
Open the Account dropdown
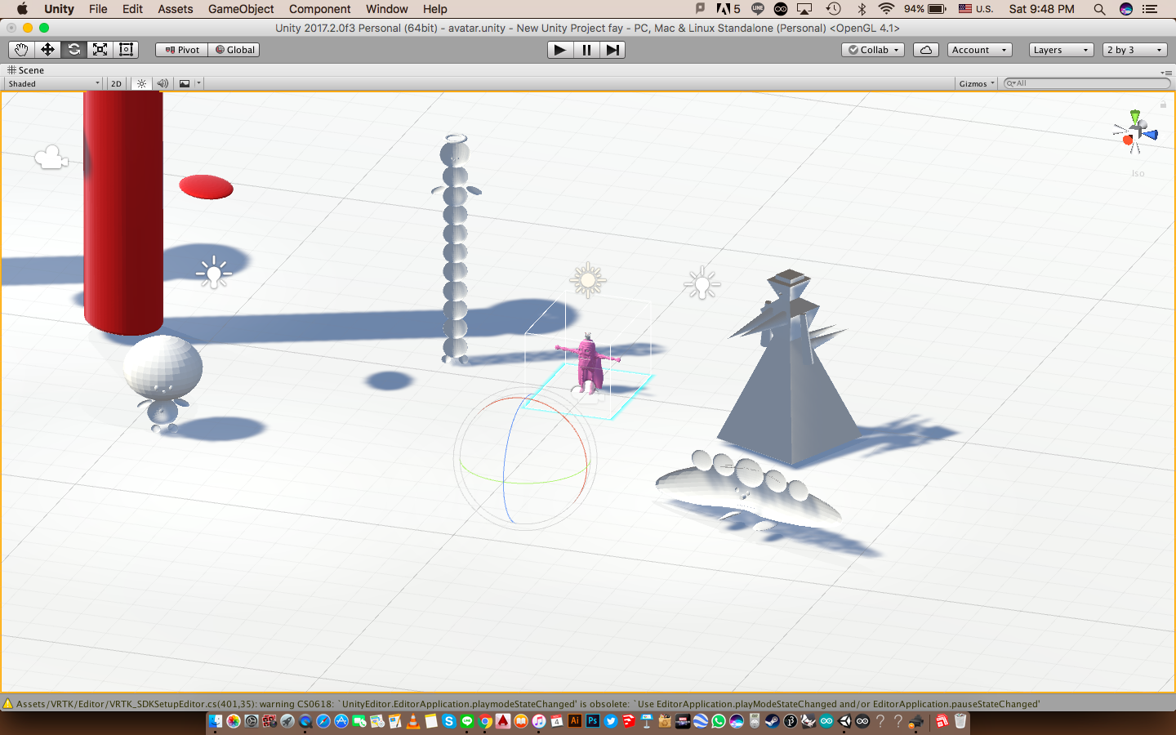pos(979,50)
